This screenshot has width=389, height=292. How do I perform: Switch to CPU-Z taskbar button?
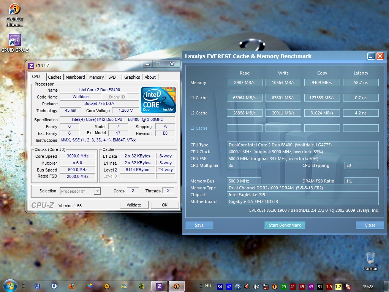[159, 286]
